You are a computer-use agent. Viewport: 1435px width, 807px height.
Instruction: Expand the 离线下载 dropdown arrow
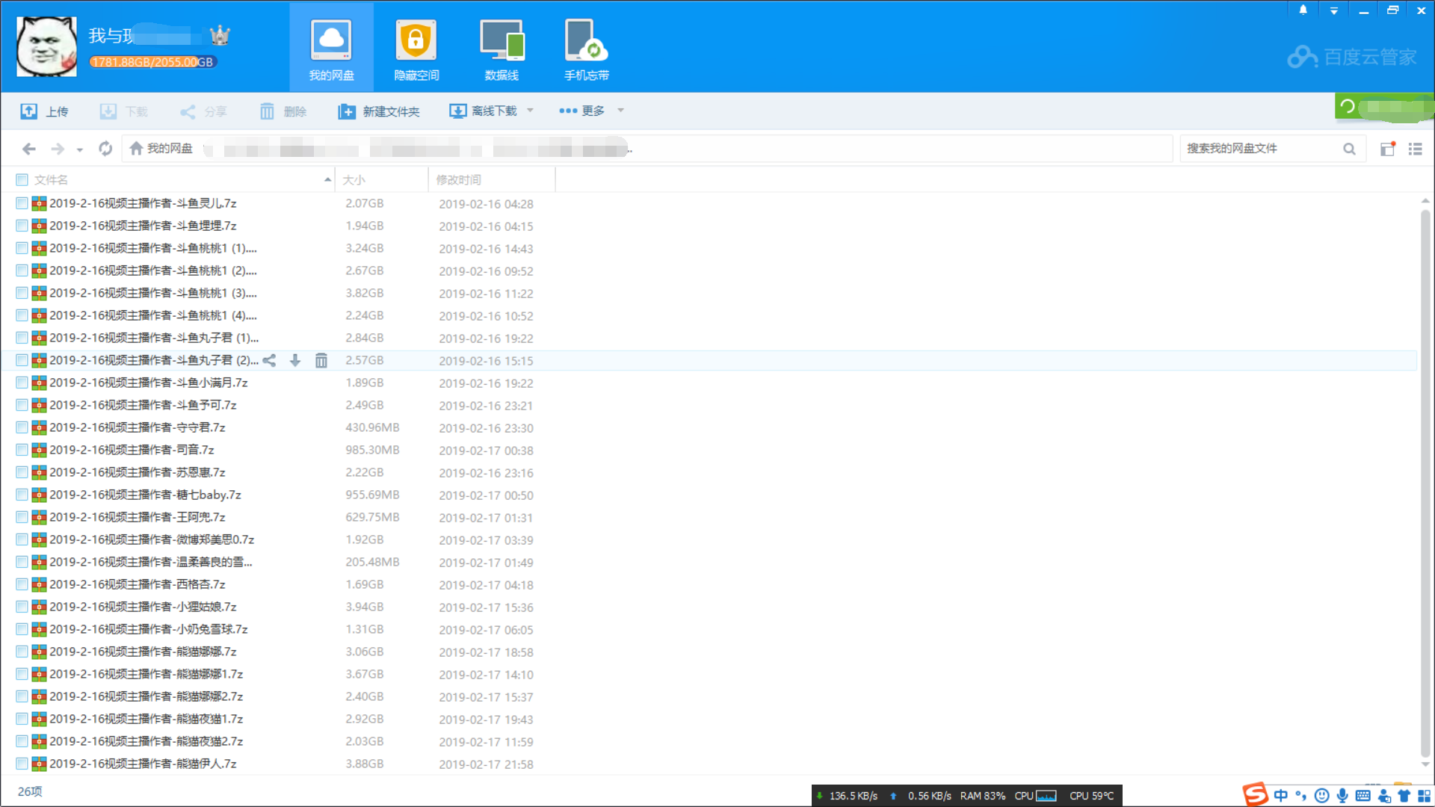tap(530, 111)
